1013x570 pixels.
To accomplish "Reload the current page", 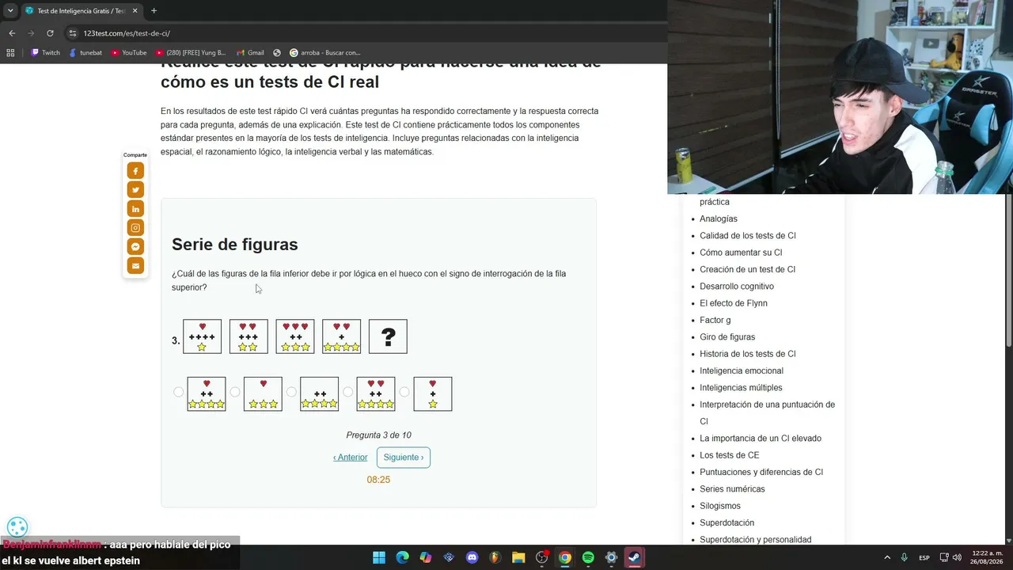I will click(x=50, y=33).
